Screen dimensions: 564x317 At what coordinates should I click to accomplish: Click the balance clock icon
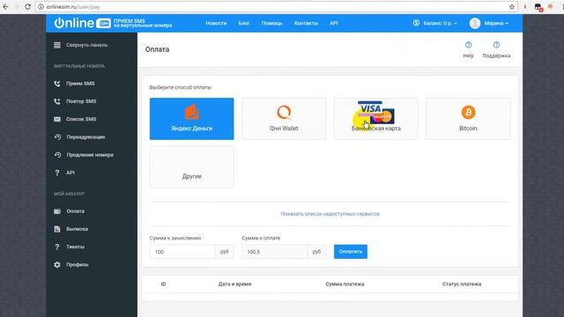click(416, 23)
